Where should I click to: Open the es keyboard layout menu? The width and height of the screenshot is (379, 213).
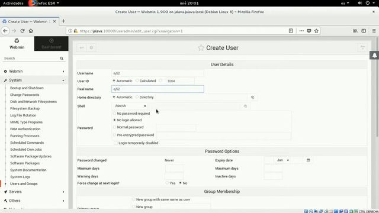[345, 3]
